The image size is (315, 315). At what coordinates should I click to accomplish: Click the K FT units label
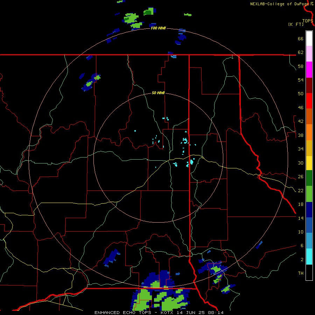(x=296, y=24)
